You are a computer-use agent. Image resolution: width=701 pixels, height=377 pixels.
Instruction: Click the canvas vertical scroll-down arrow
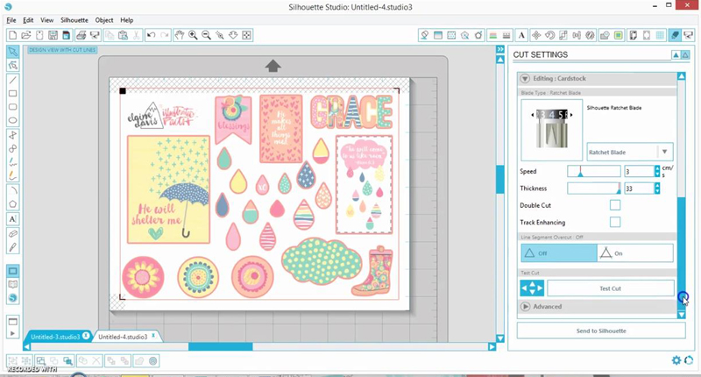coord(500,338)
